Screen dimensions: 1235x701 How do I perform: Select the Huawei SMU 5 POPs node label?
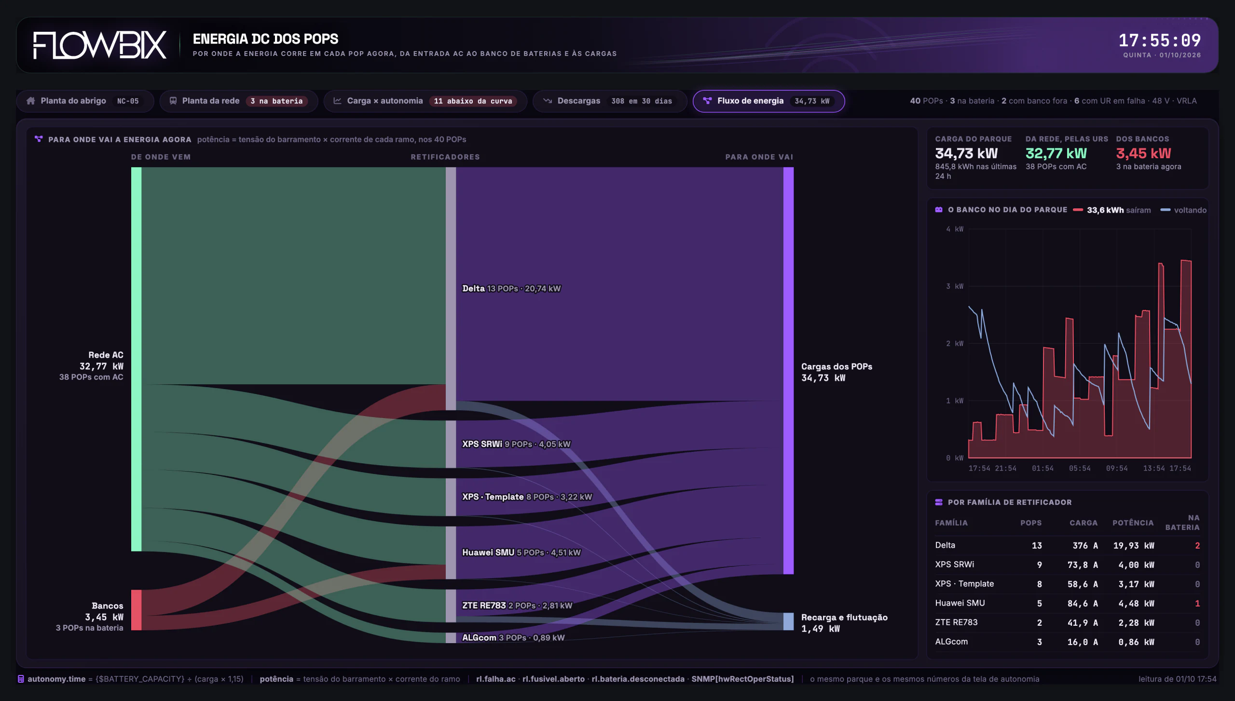coord(521,553)
